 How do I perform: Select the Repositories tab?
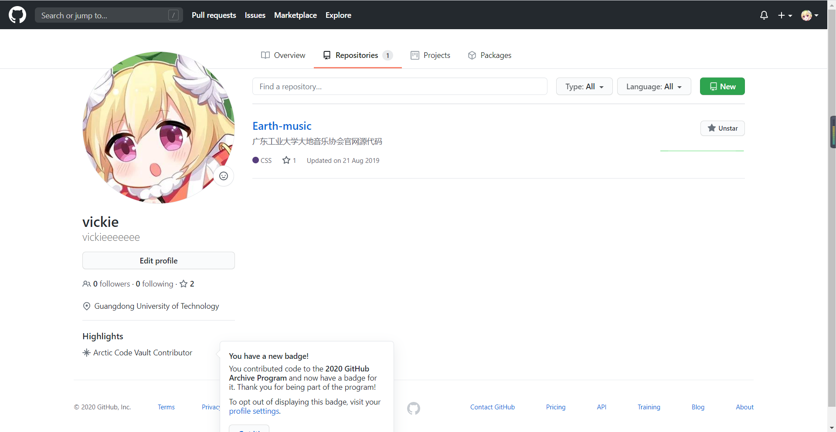click(358, 55)
